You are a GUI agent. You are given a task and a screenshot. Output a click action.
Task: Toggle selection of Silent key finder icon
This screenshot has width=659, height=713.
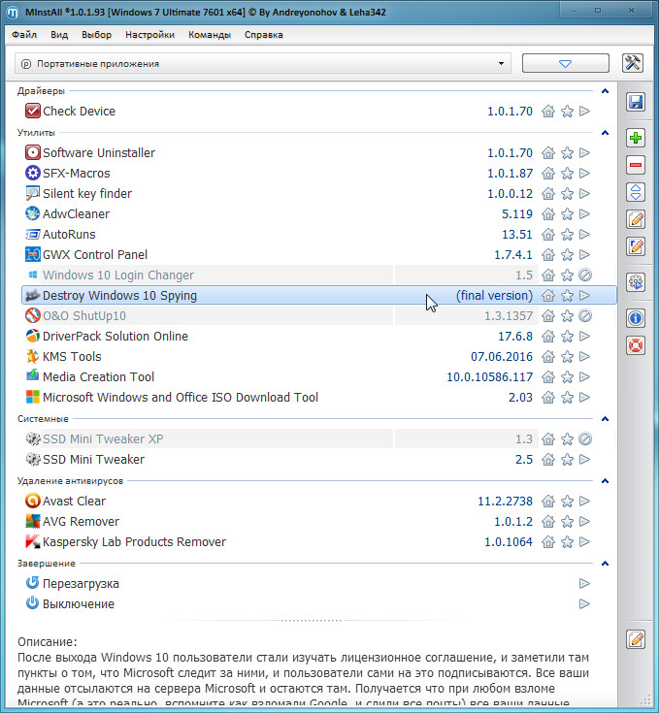point(32,193)
